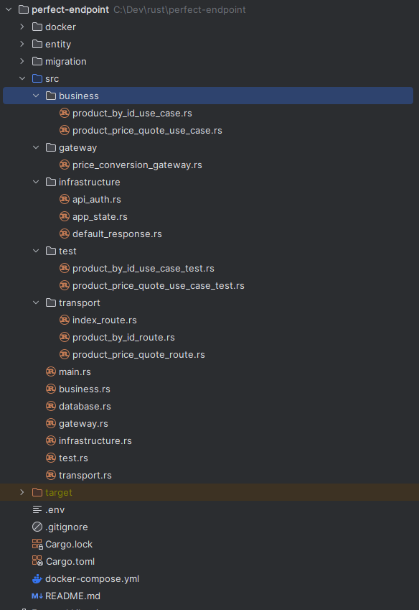Click Rust icon of main.rs
Image resolution: width=419 pixels, height=610 pixels.
[51, 371]
